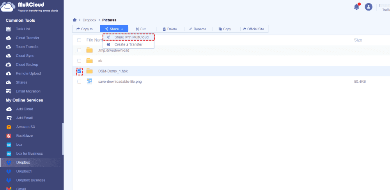Open the Cloud Backup icon
Viewport: 390px width, 190px height.
9,64
